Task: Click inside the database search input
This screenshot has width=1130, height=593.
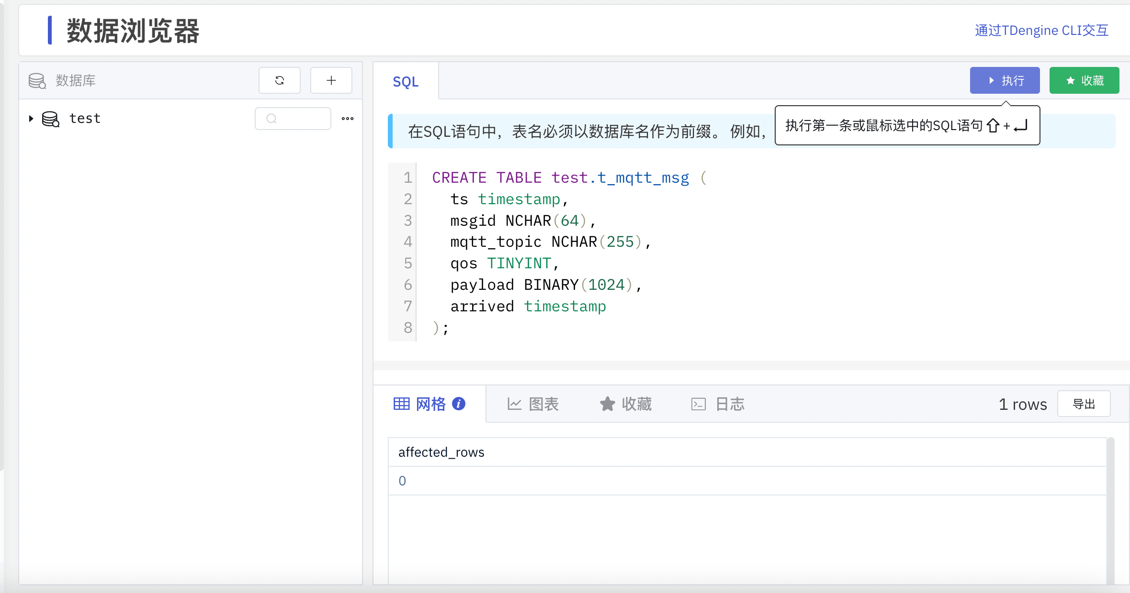Action: (297, 118)
